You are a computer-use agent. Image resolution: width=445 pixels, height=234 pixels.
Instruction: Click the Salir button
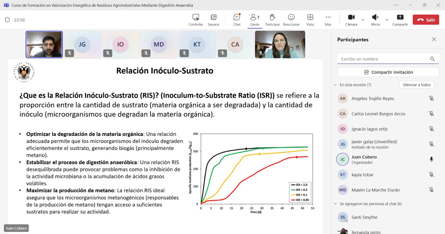pyautogui.click(x=426, y=20)
